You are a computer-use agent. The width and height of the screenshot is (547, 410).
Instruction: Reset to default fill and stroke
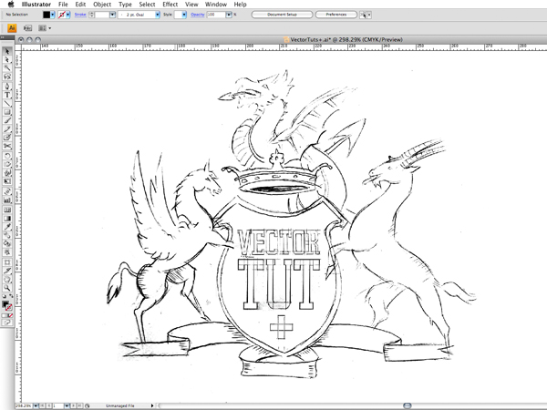click(x=5, y=296)
